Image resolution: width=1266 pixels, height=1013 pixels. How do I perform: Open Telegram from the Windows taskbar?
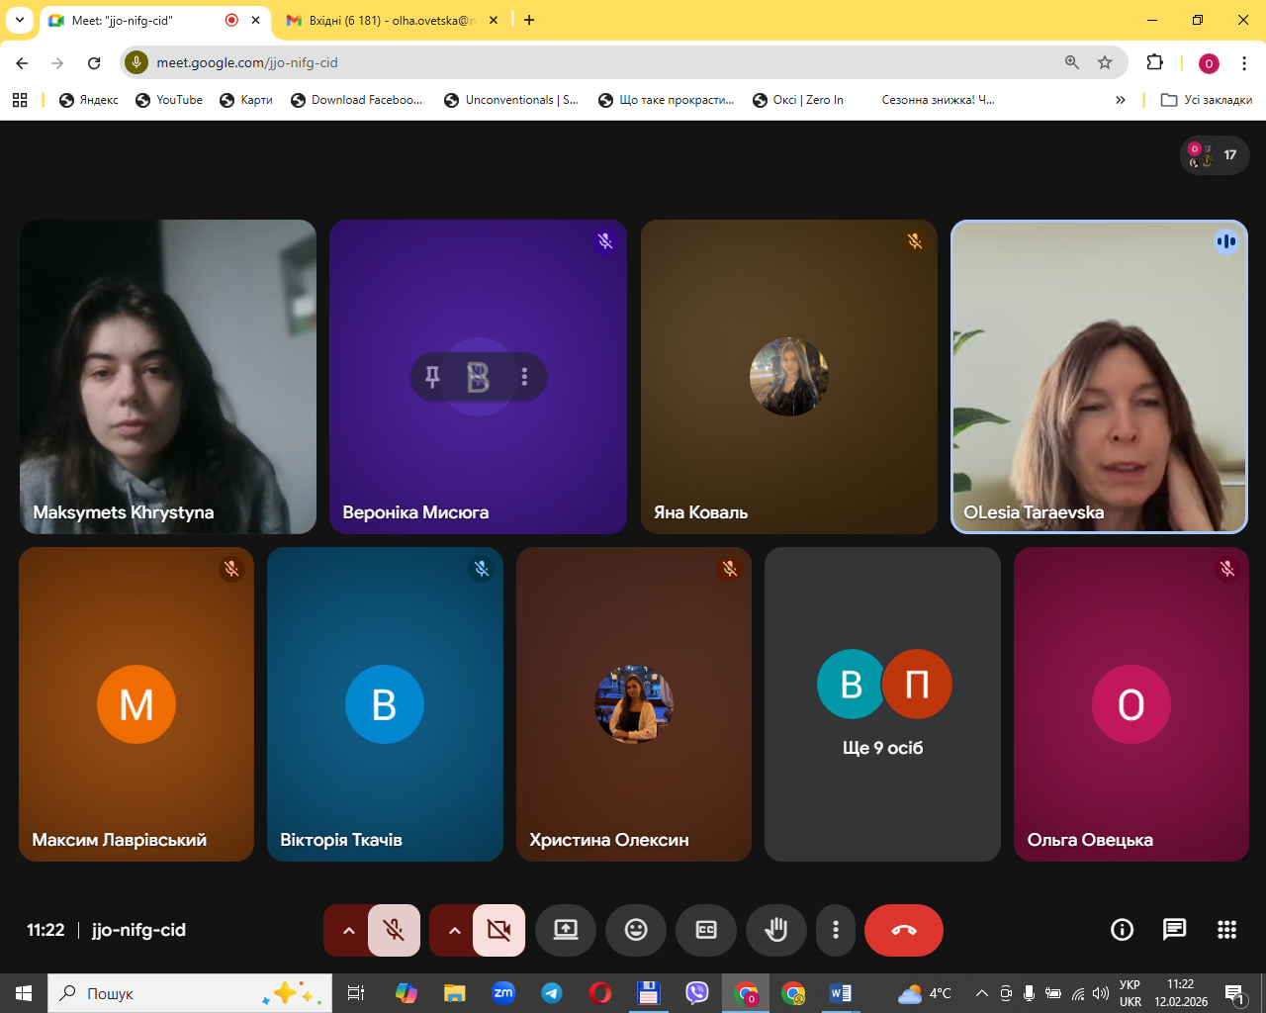[x=552, y=993]
